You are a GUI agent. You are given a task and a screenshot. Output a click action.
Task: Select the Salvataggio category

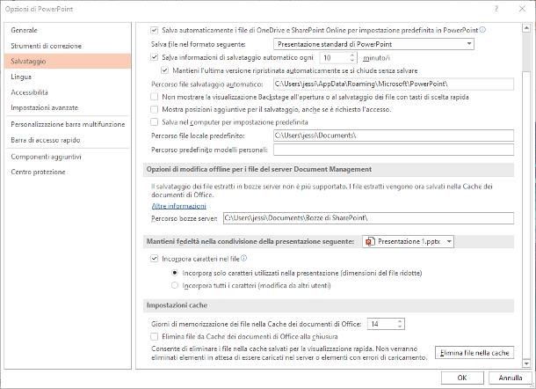(x=68, y=62)
